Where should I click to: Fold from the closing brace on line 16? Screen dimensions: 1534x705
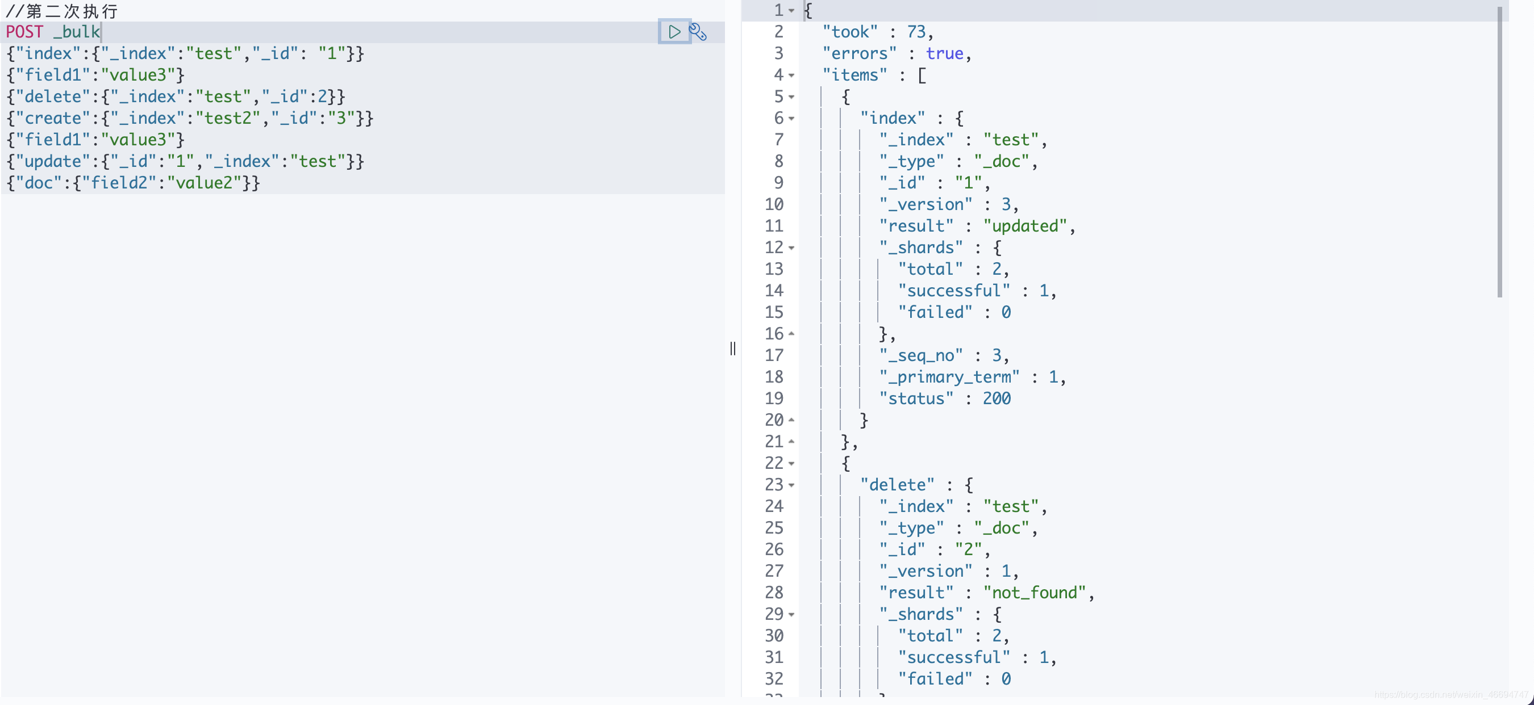pos(791,334)
